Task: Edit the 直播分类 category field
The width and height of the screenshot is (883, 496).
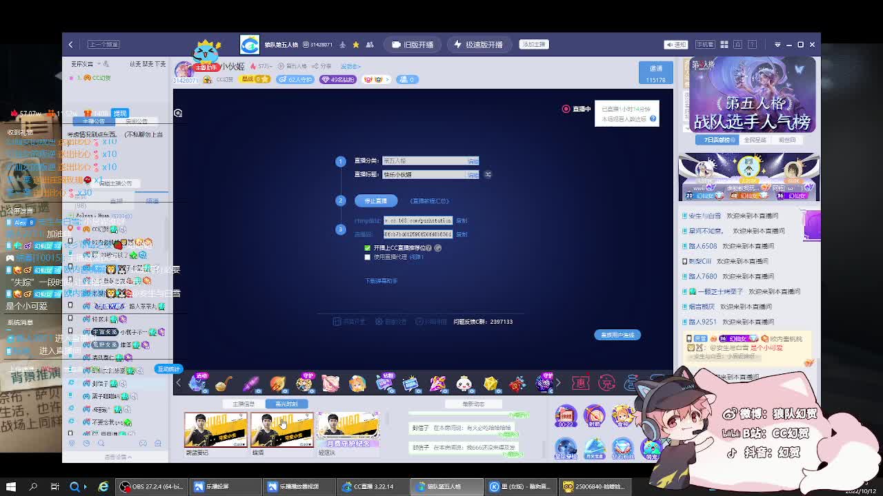Action: (430, 161)
